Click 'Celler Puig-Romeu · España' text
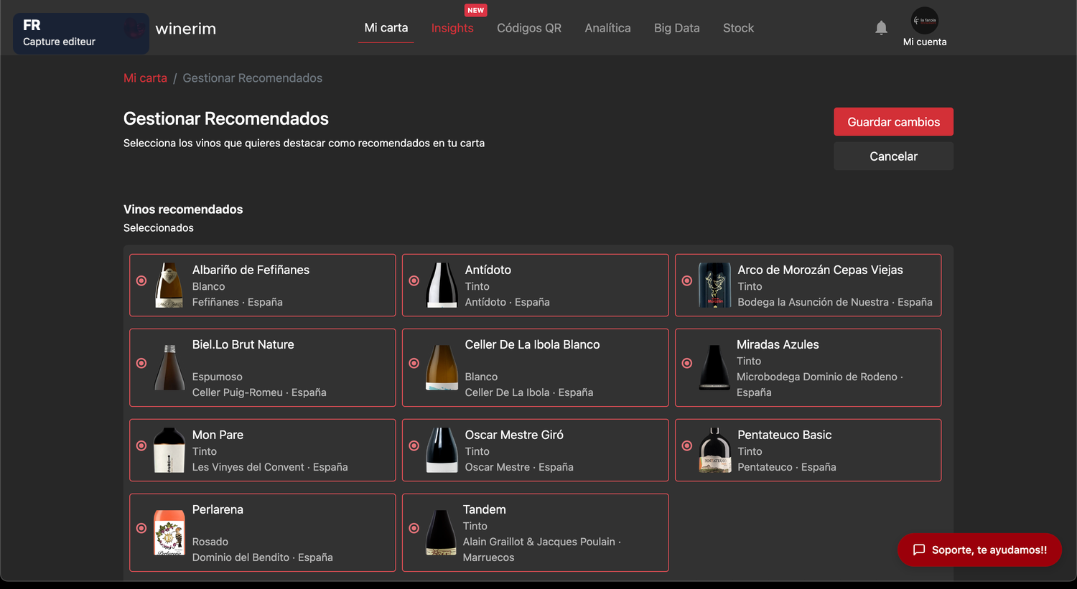 pyautogui.click(x=259, y=392)
